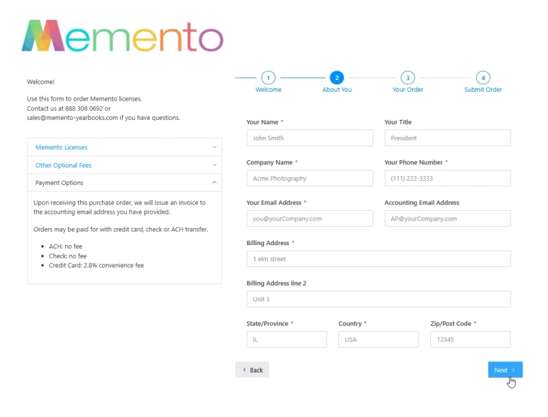Focus the Country input
Image resolution: width=548 pixels, height=417 pixels.
click(x=379, y=340)
